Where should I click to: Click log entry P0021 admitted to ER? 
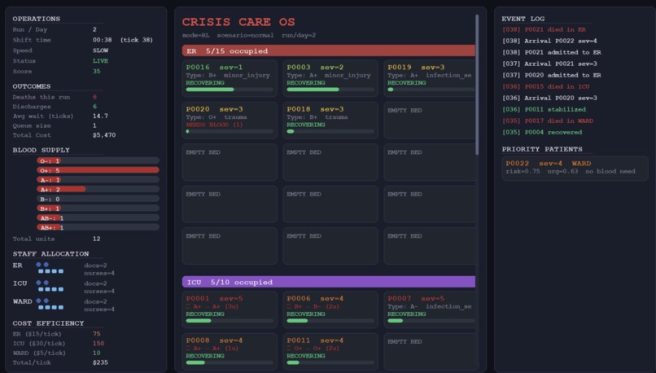(551, 52)
